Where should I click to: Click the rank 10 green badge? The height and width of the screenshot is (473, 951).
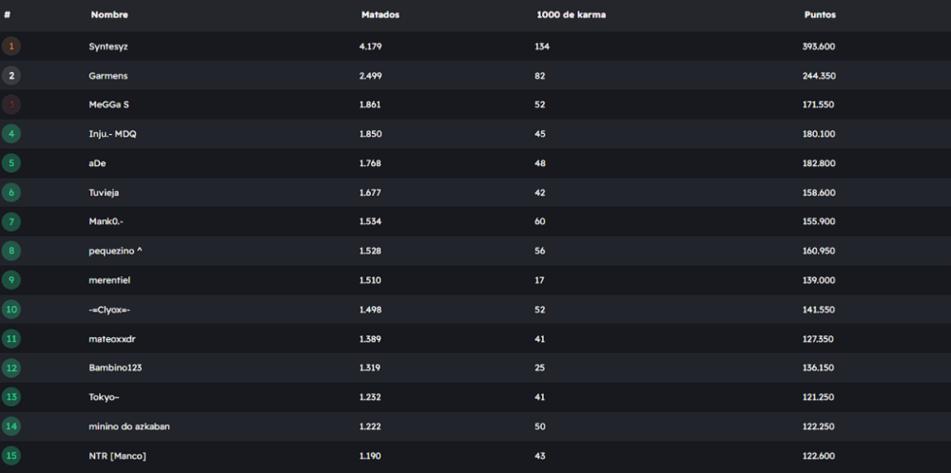(x=11, y=309)
